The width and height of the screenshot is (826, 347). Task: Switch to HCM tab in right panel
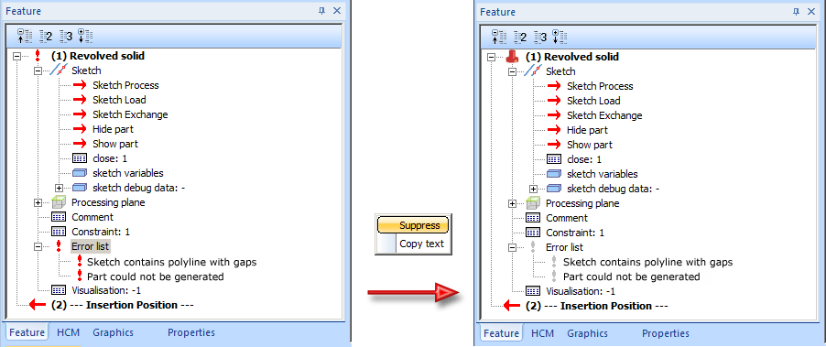[x=542, y=333]
